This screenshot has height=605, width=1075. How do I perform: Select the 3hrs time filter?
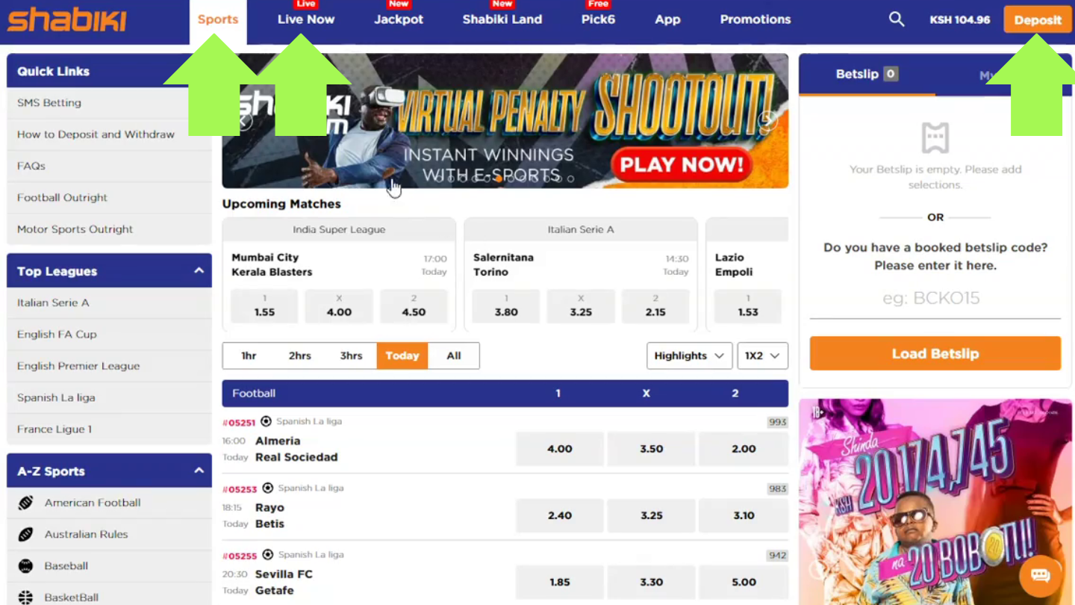[351, 356]
